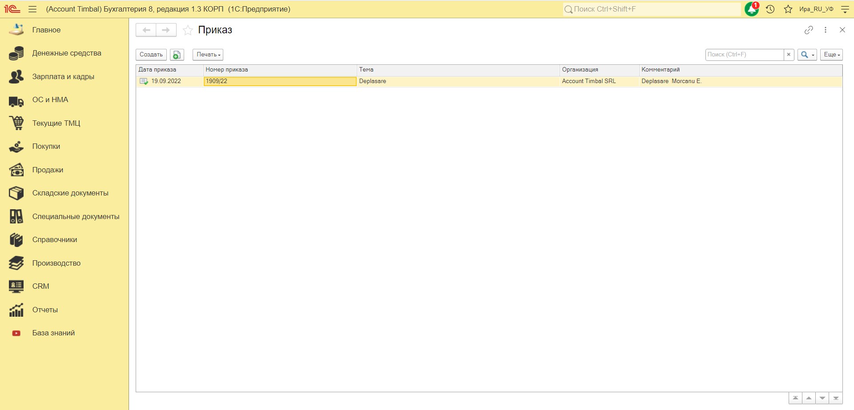Navigate forward with right arrow

click(x=166, y=30)
